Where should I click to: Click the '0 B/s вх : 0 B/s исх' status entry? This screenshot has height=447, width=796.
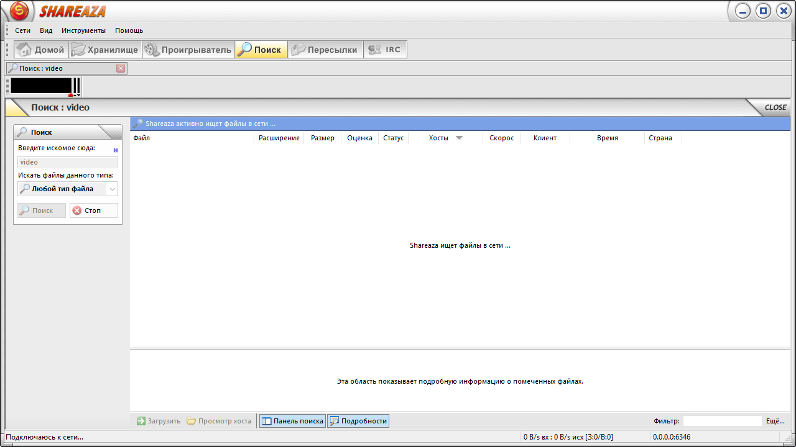(x=568, y=437)
